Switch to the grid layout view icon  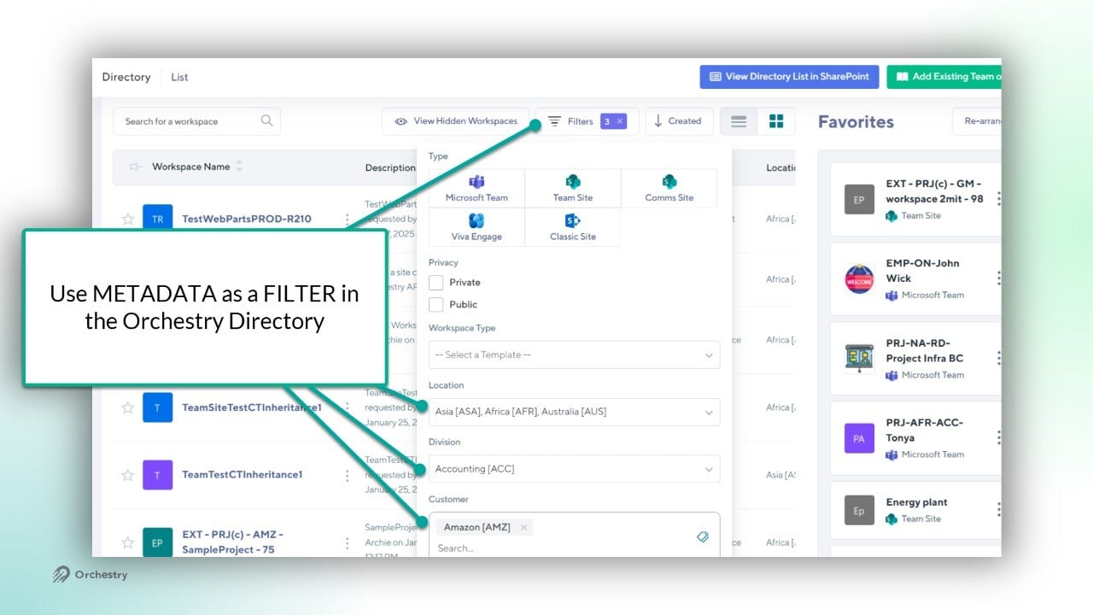[x=776, y=121]
